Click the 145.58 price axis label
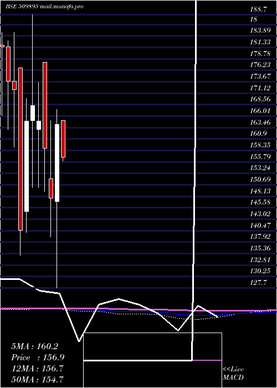 click(x=260, y=202)
